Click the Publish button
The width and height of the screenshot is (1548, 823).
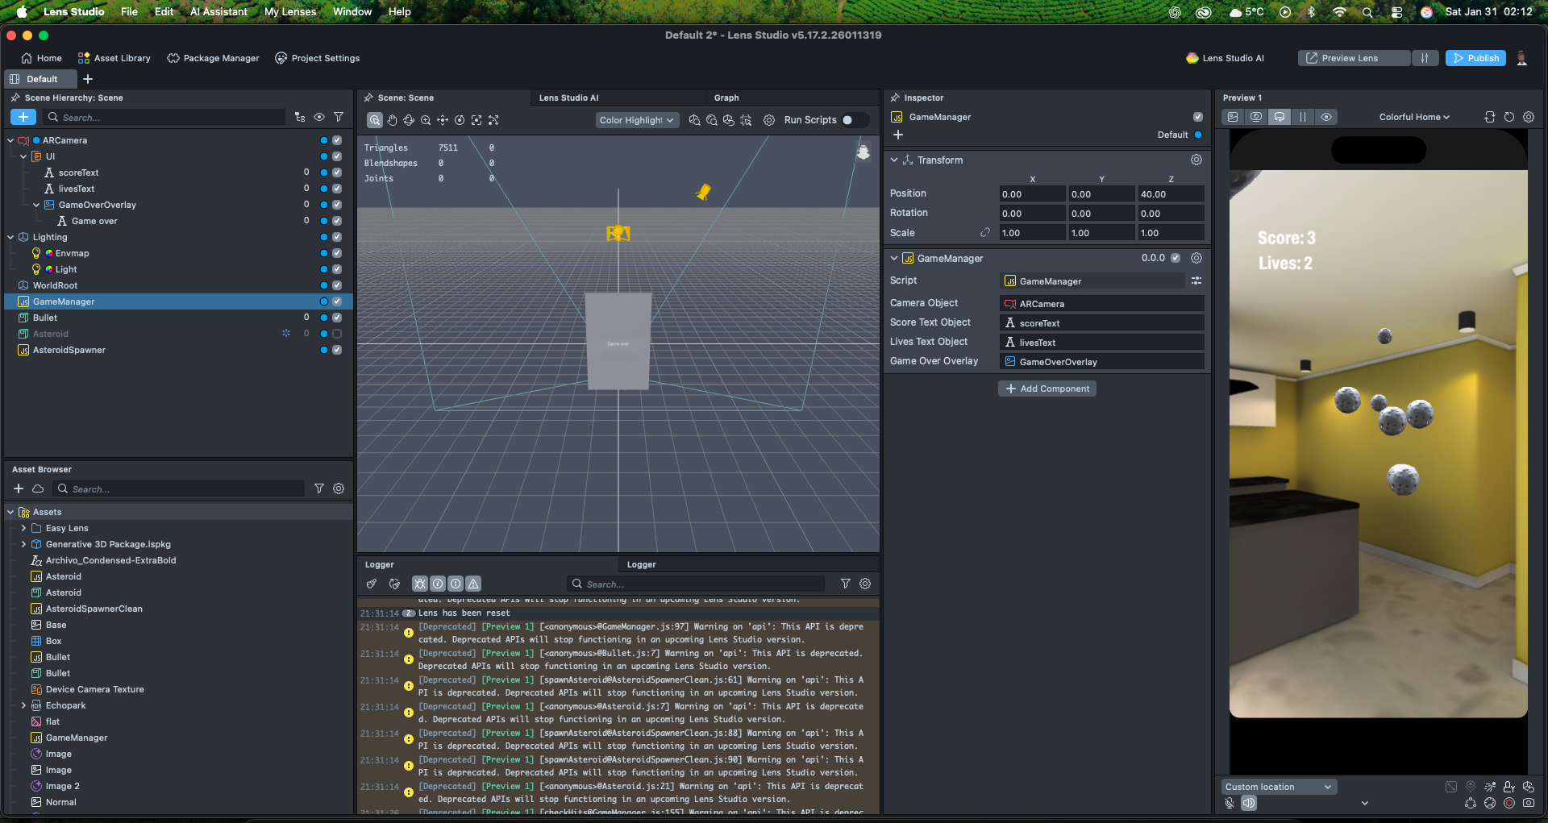(x=1475, y=58)
